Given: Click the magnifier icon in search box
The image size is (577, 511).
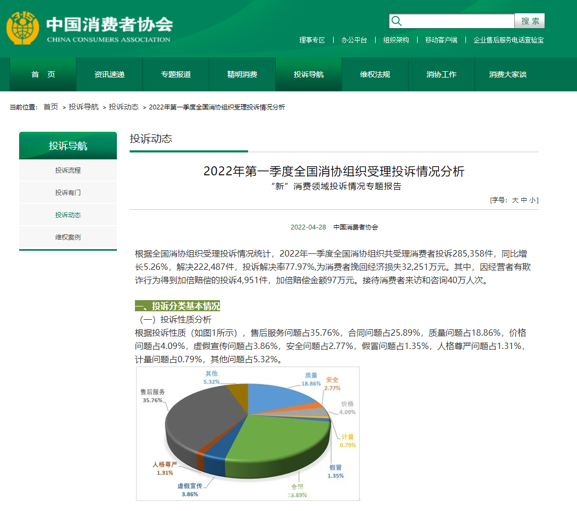Looking at the screenshot, I should tap(396, 21).
